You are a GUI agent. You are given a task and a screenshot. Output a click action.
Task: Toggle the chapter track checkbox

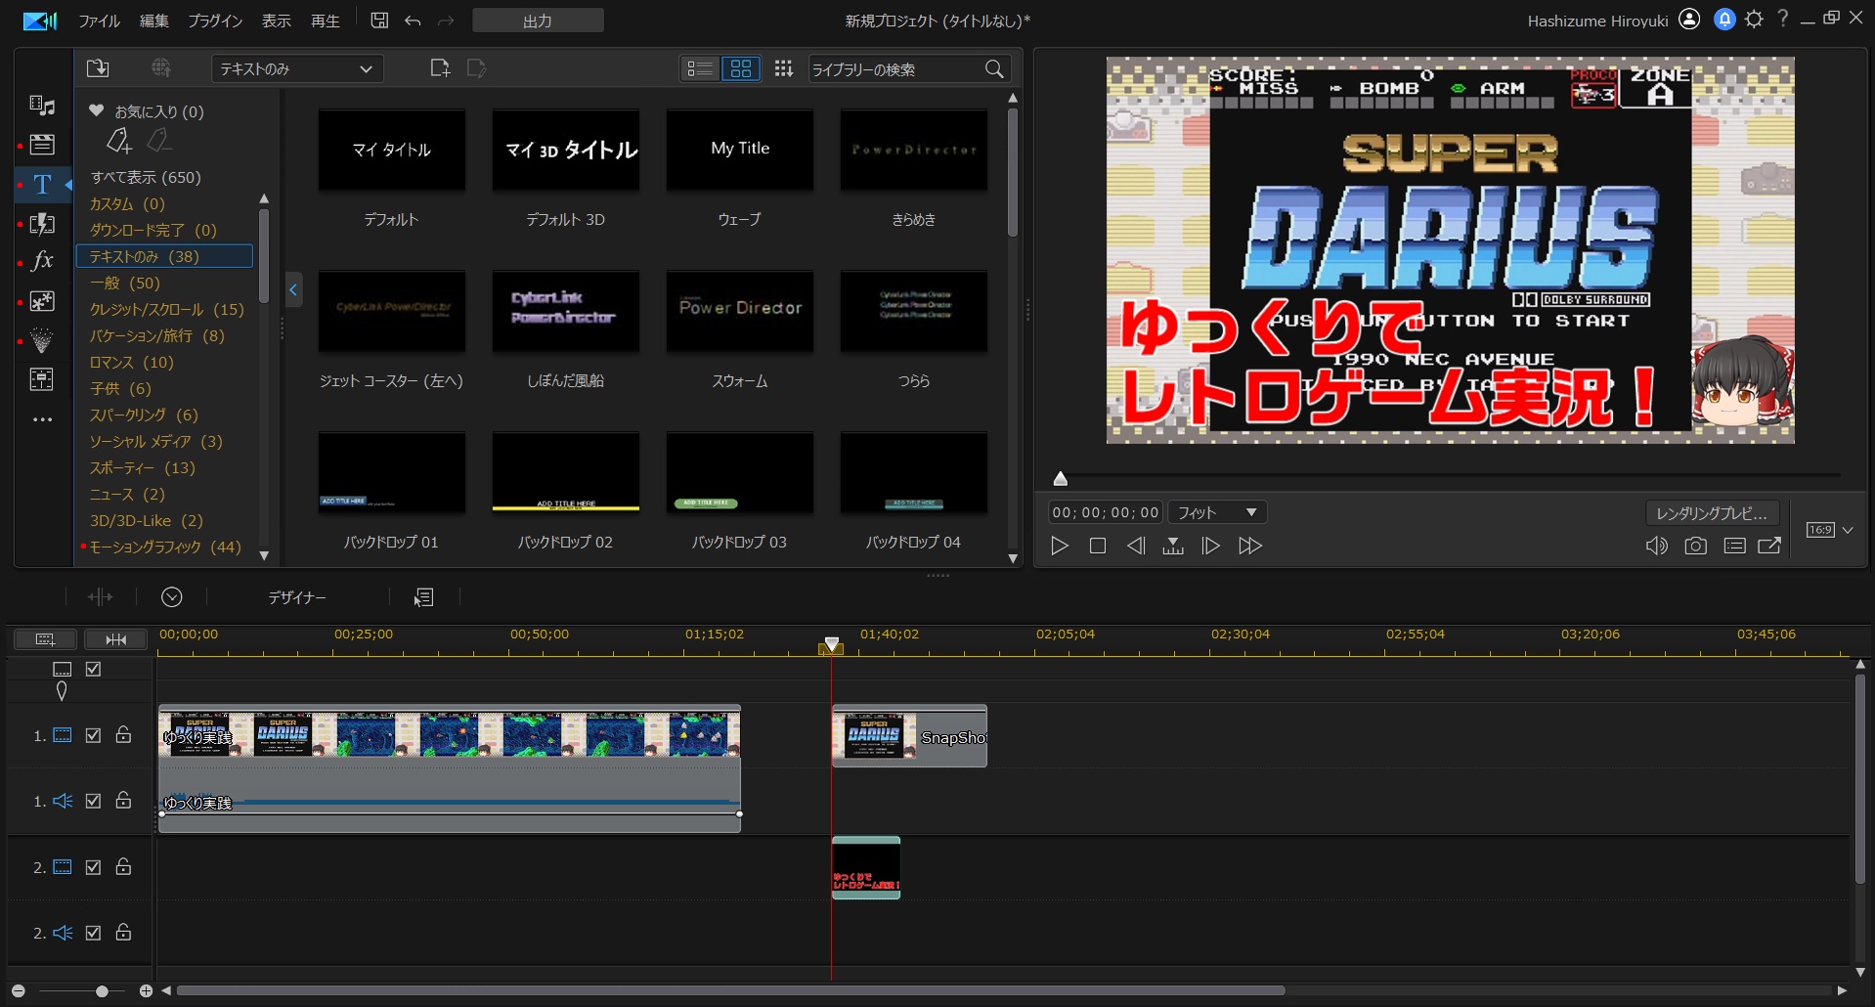click(x=94, y=669)
